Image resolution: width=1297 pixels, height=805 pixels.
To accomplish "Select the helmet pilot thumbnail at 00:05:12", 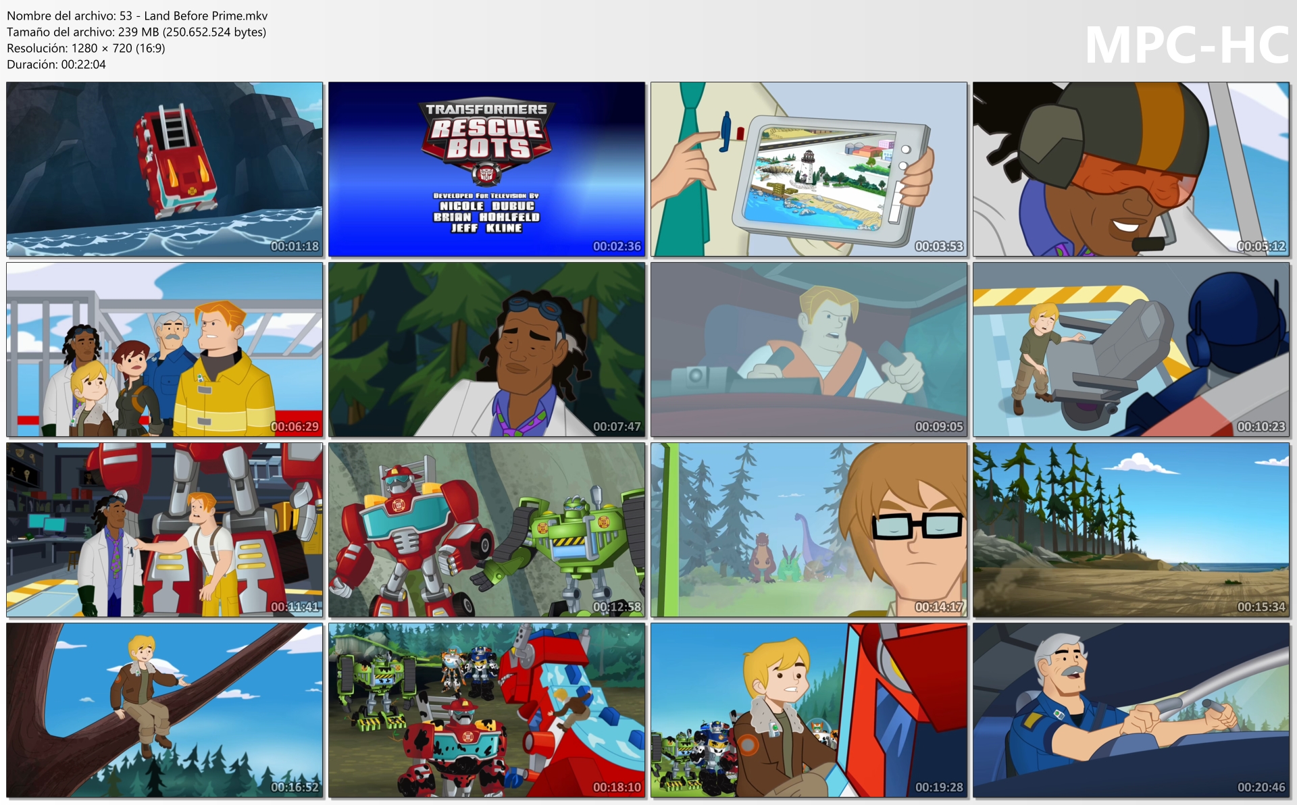I will [x=1131, y=170].
